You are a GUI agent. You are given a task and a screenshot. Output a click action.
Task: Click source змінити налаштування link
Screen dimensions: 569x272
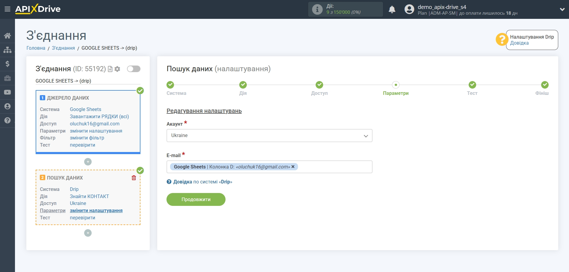click(96, 131)
